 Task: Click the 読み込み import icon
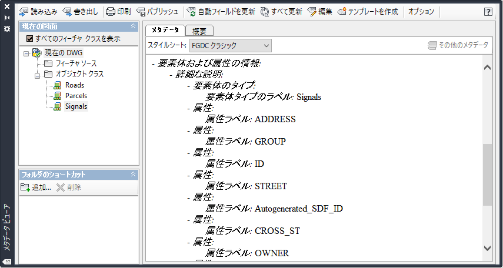pyautogui.click(x=24, y=12)
